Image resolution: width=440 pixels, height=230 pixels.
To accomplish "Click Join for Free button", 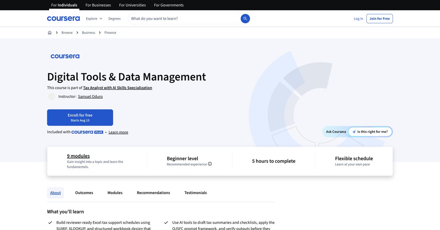I will point(379,19).
